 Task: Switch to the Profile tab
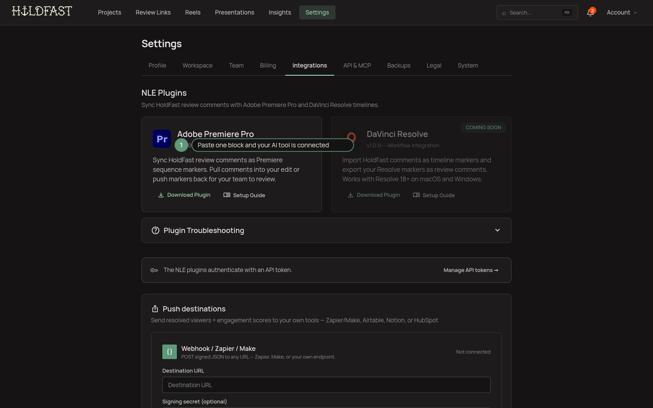point(157,65)
